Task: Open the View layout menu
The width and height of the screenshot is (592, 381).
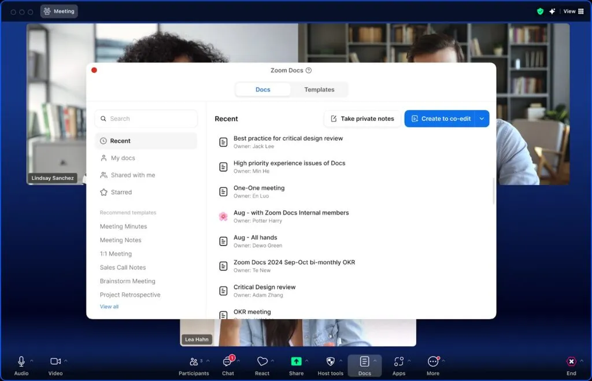Action: [x=572, y=11]
